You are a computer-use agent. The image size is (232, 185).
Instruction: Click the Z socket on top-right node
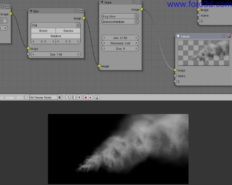[x=199, y=21]
